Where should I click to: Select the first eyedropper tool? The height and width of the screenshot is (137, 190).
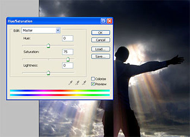click(71, 83)
